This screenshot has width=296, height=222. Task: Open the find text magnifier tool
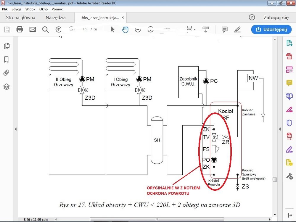(x=45, y=29)
